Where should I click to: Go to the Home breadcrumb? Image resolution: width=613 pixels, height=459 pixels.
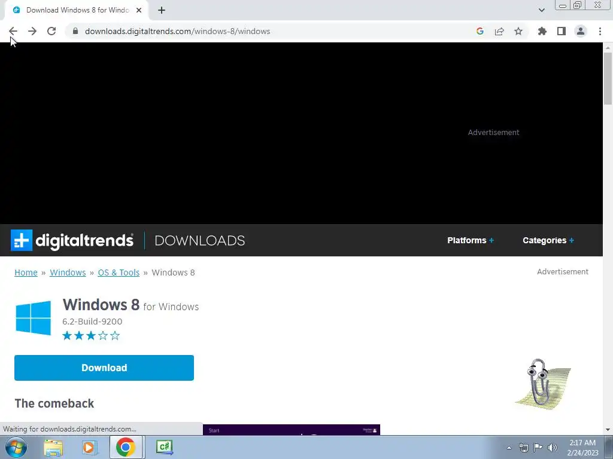26,273
